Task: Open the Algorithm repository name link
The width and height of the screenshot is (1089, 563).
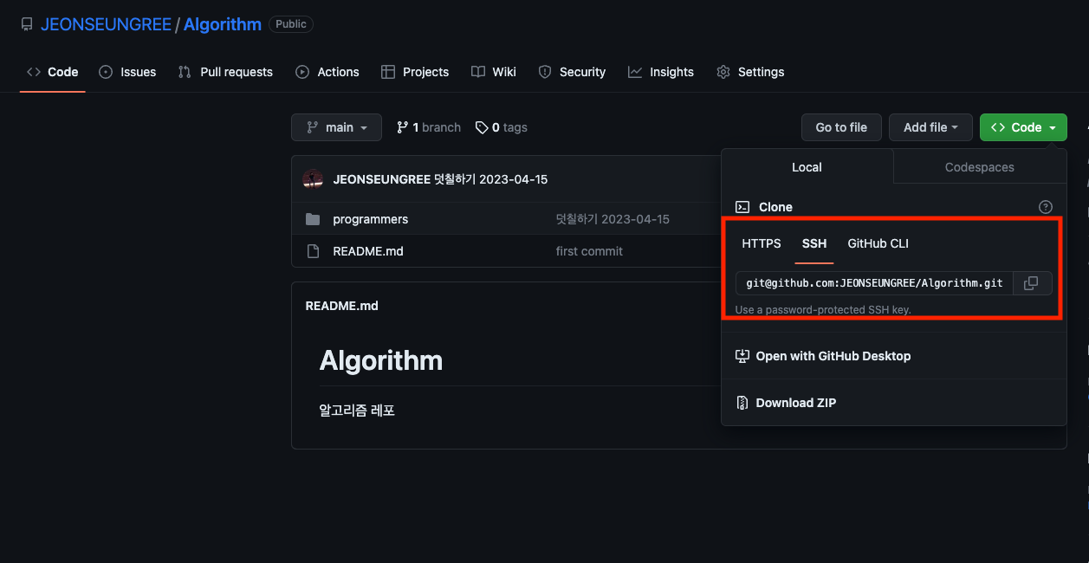Action: coord(223,24)
